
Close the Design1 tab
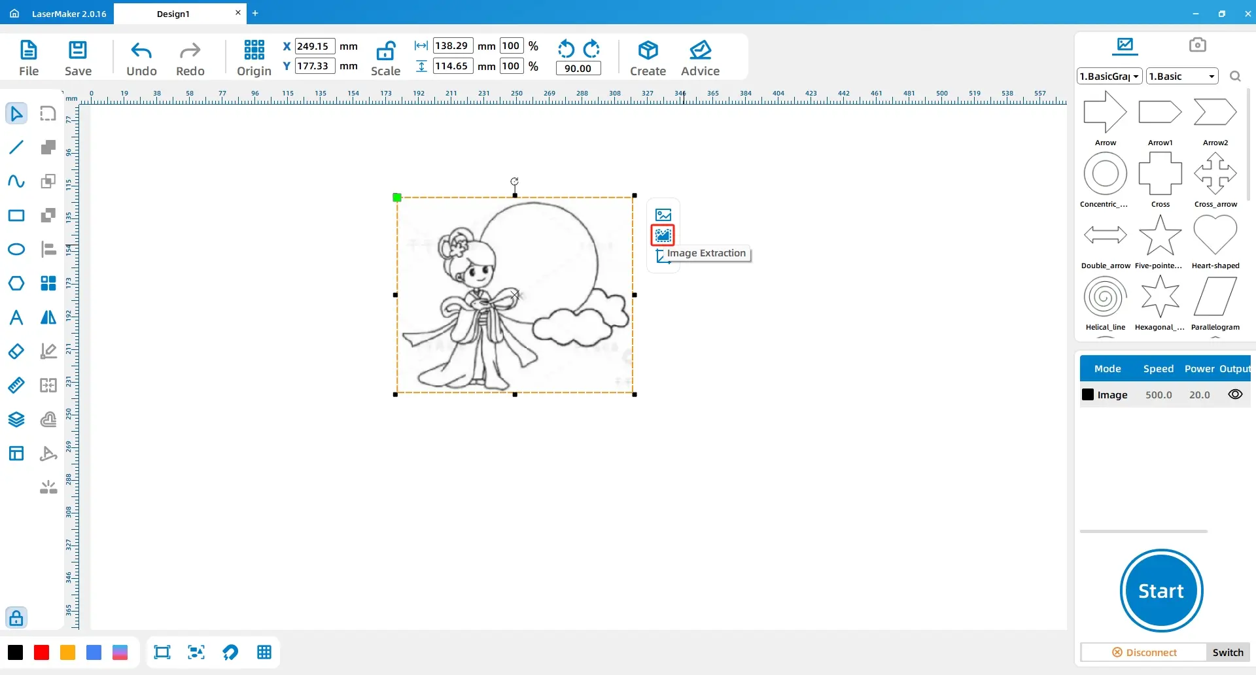238,12
